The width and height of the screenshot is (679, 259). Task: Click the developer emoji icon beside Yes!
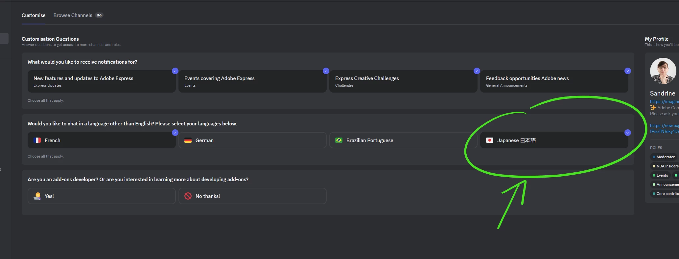point(37,196)
